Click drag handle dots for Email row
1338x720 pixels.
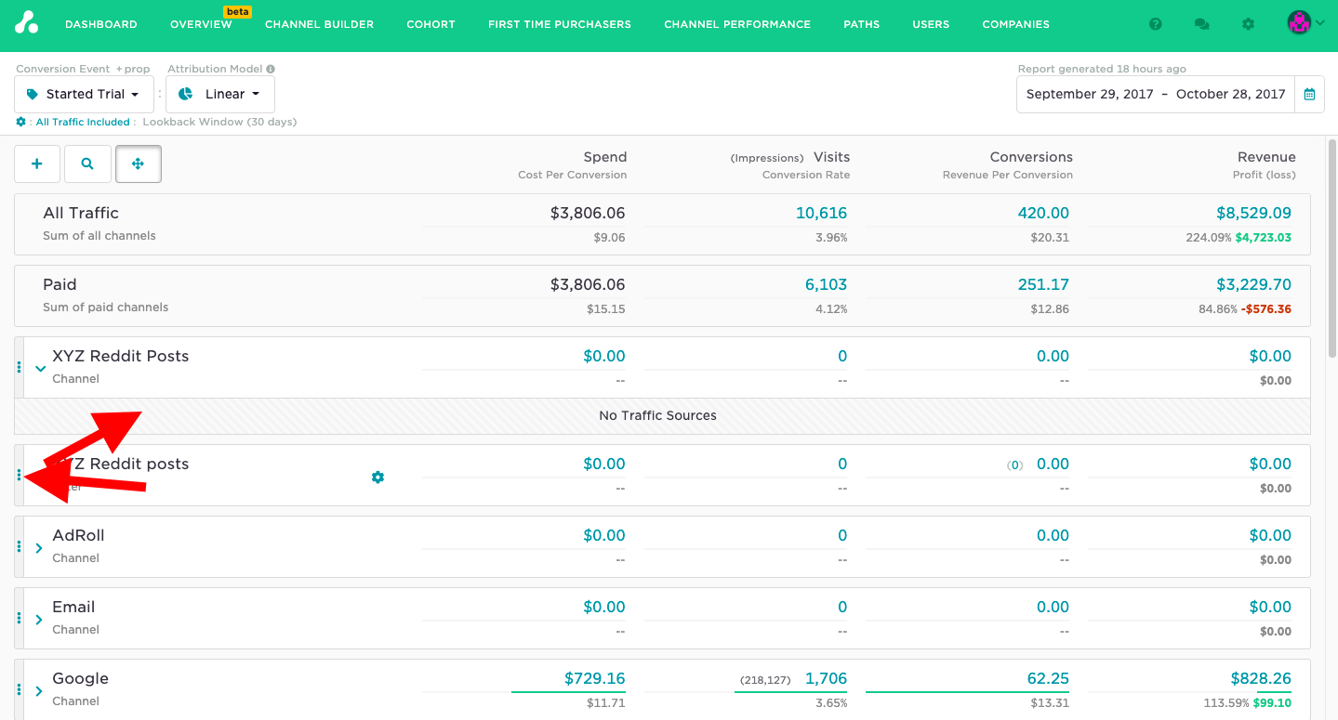point(19,619)
